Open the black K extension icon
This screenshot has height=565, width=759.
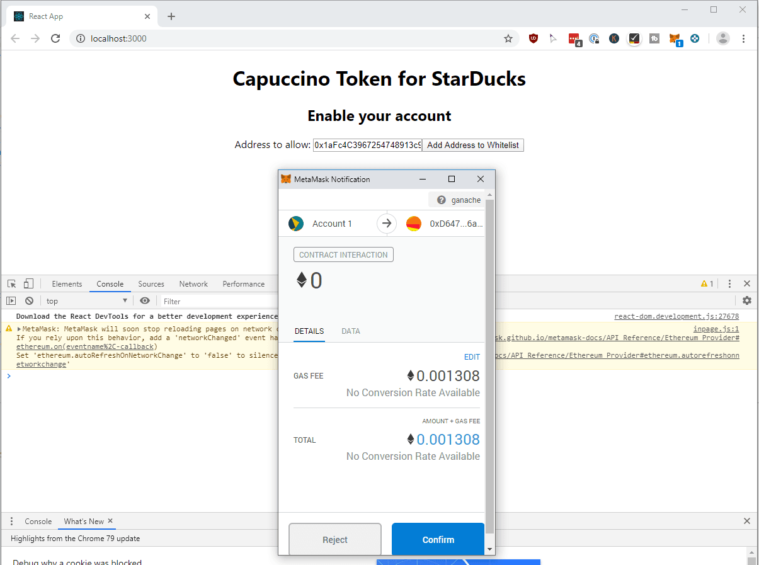[x=614, y=38]
